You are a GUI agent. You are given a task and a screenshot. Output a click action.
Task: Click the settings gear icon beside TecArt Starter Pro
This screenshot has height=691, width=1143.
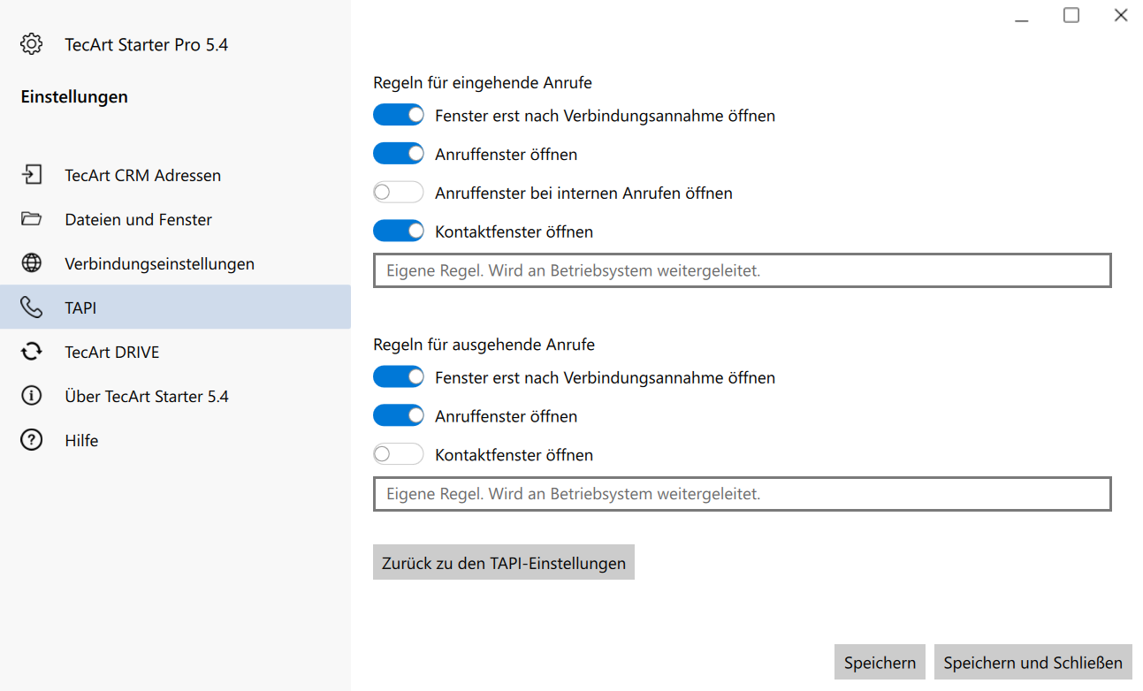coord(32,44)
